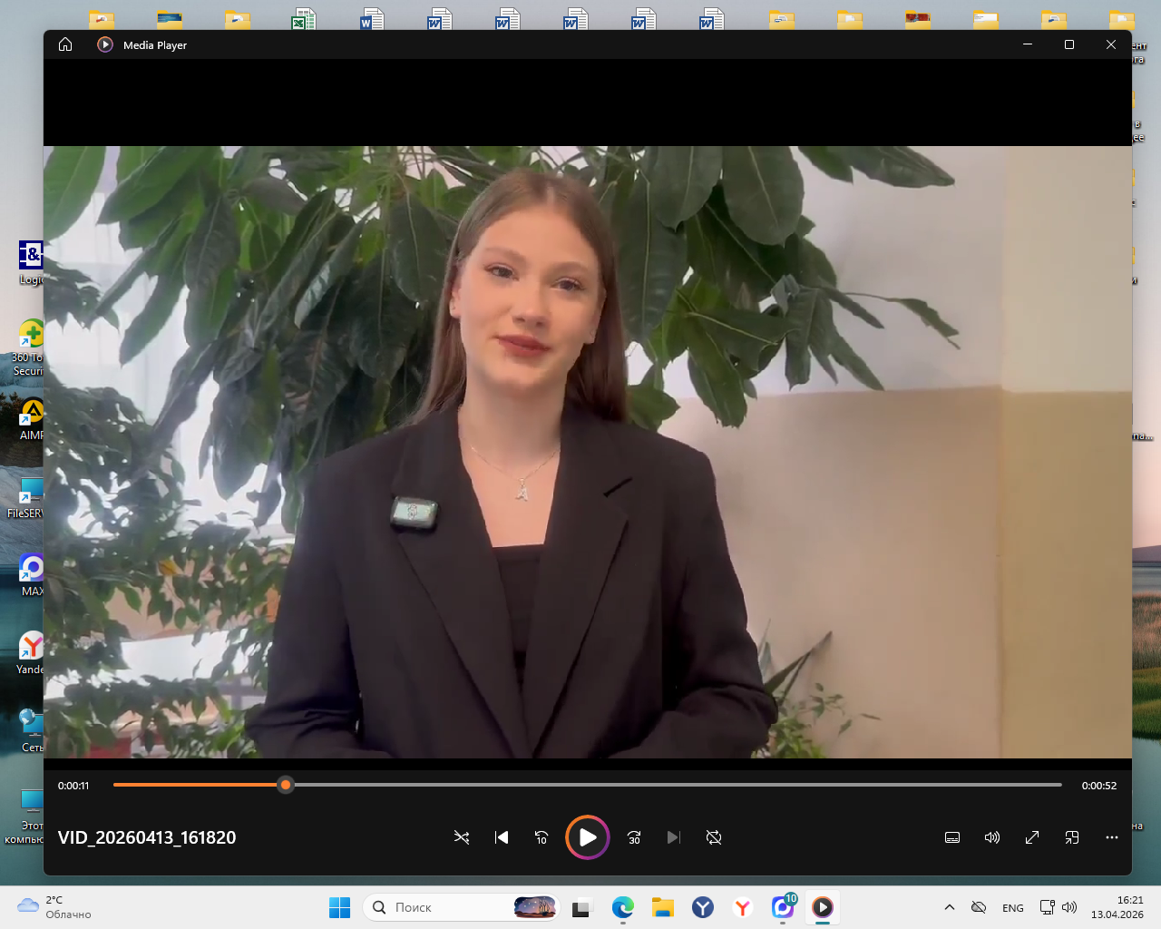The width and height of the screenshot is (1161, 929).
Task: Show hidden system tray icons
Action: coord(950,907)
